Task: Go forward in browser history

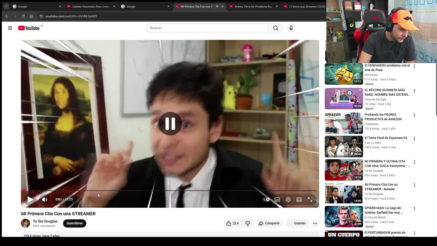Action: (x=15, y=16)
